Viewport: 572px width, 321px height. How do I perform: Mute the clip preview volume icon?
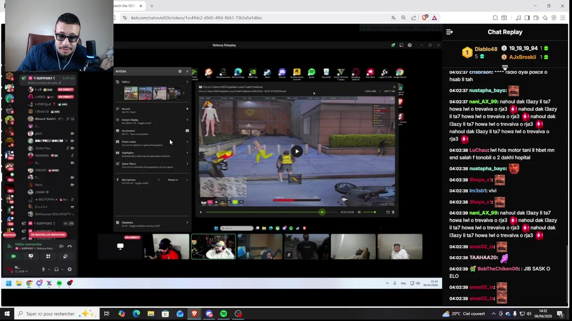359,212
